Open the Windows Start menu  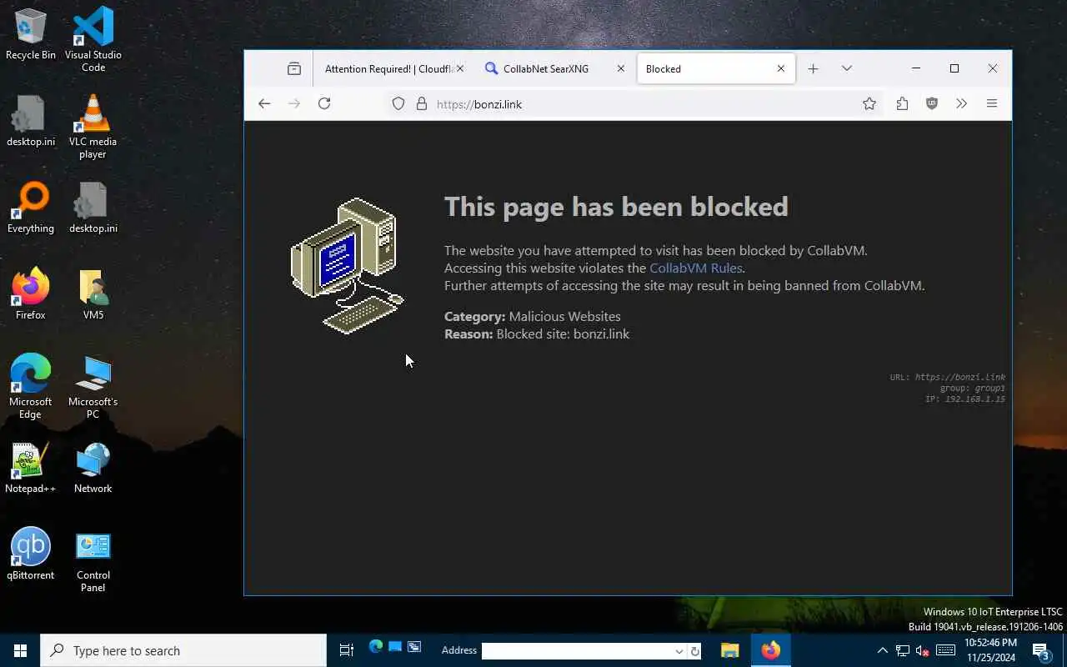click(20, 650)
